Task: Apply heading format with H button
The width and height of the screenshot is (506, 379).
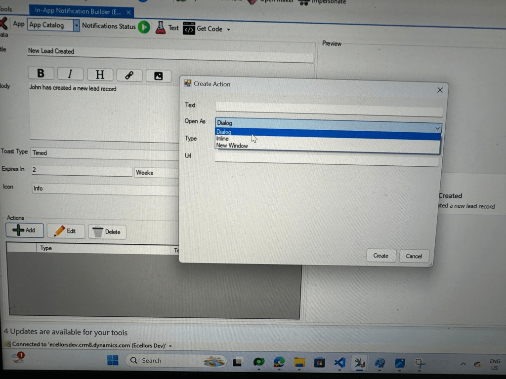Action: tap(100, 75)
